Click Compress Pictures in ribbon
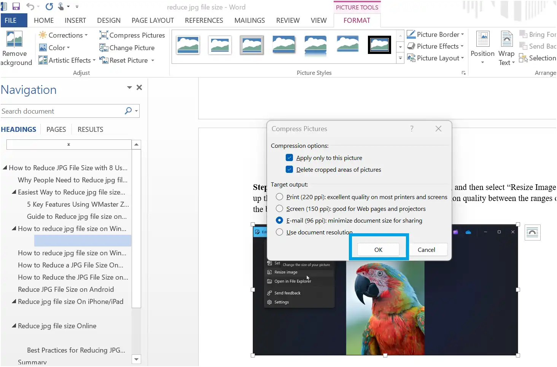Viewport: 557px width, 367px height. point(132,35)
